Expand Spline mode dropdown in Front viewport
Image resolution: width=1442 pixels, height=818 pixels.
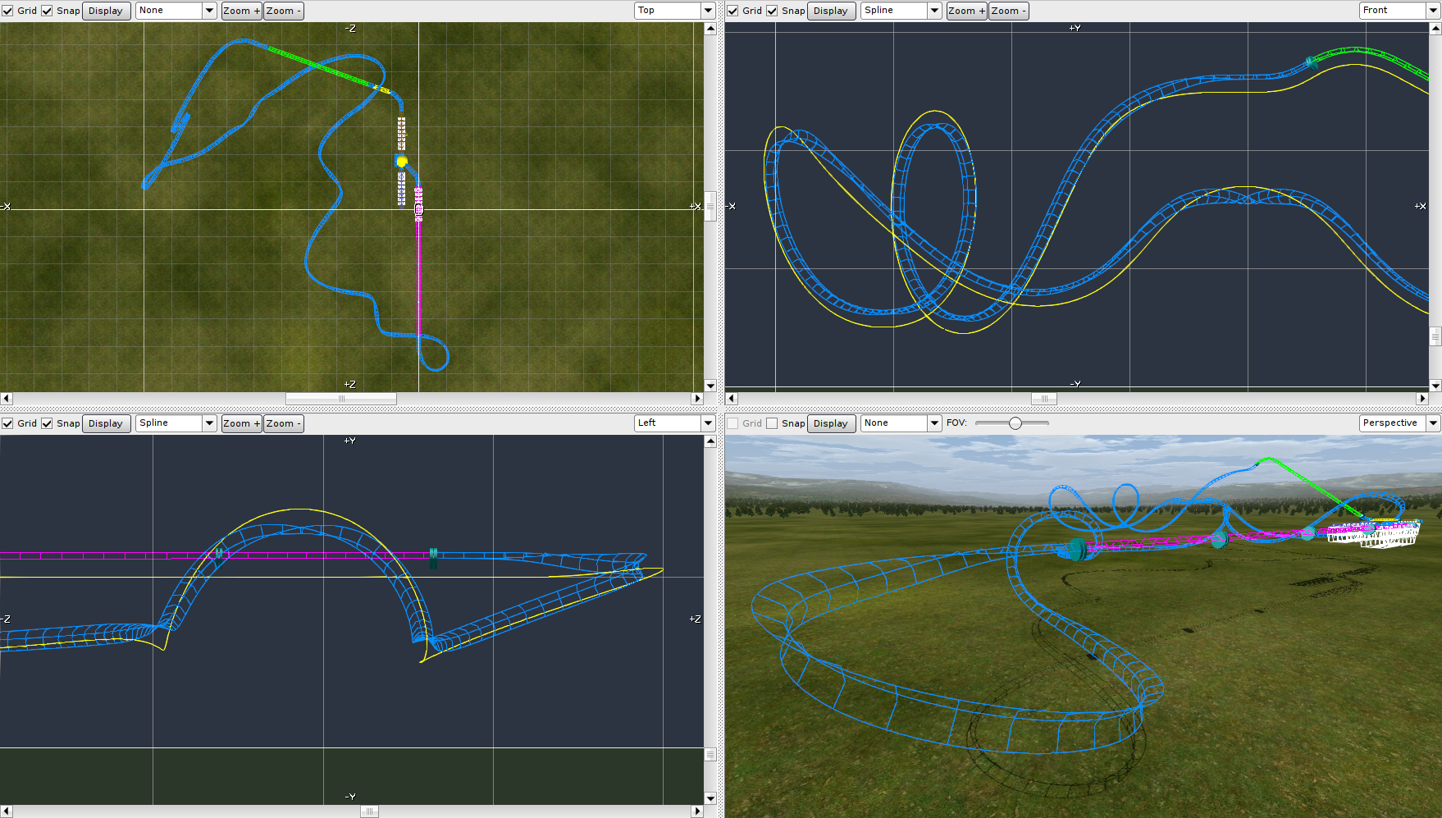[934, 11]
